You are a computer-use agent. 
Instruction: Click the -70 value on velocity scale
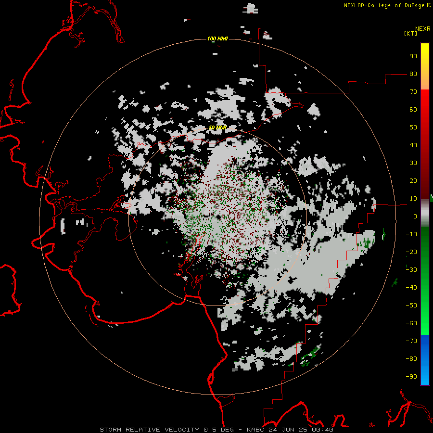[411, 341]
